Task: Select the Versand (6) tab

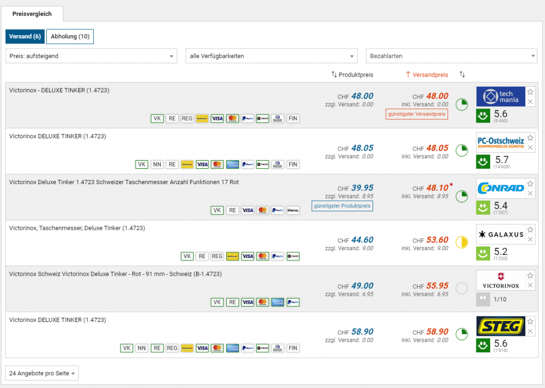Action: pos(25,36)
